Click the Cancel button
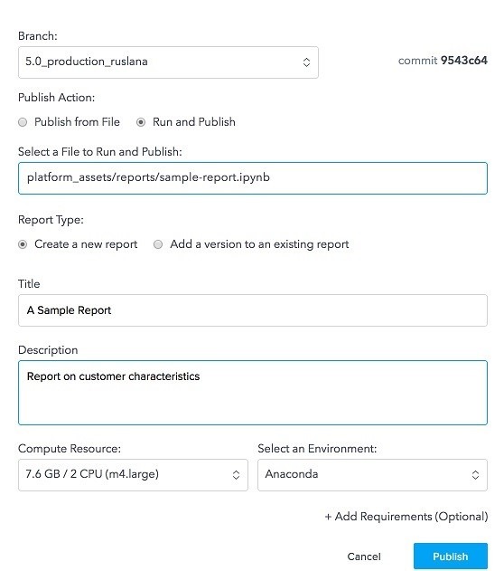The width and height of the screenshot is (504, 571). [x=364, y=557]
